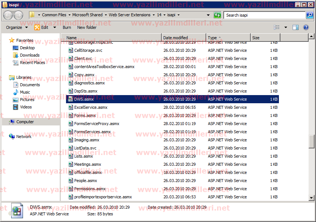Click the file icon next to ExcelService.asmx
This screenshot has height=222, width=316.
coord(70,107)
